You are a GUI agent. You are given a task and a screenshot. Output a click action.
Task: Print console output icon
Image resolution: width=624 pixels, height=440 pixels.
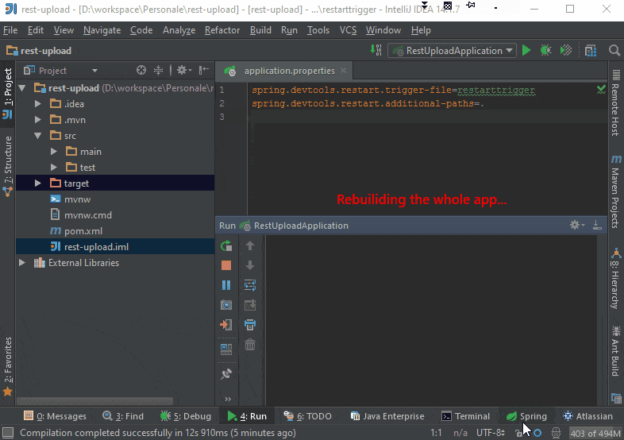click(x=250, y=325)
